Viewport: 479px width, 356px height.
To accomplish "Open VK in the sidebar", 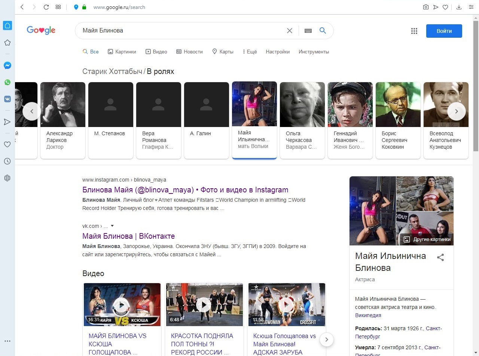I will coord(7,99).
